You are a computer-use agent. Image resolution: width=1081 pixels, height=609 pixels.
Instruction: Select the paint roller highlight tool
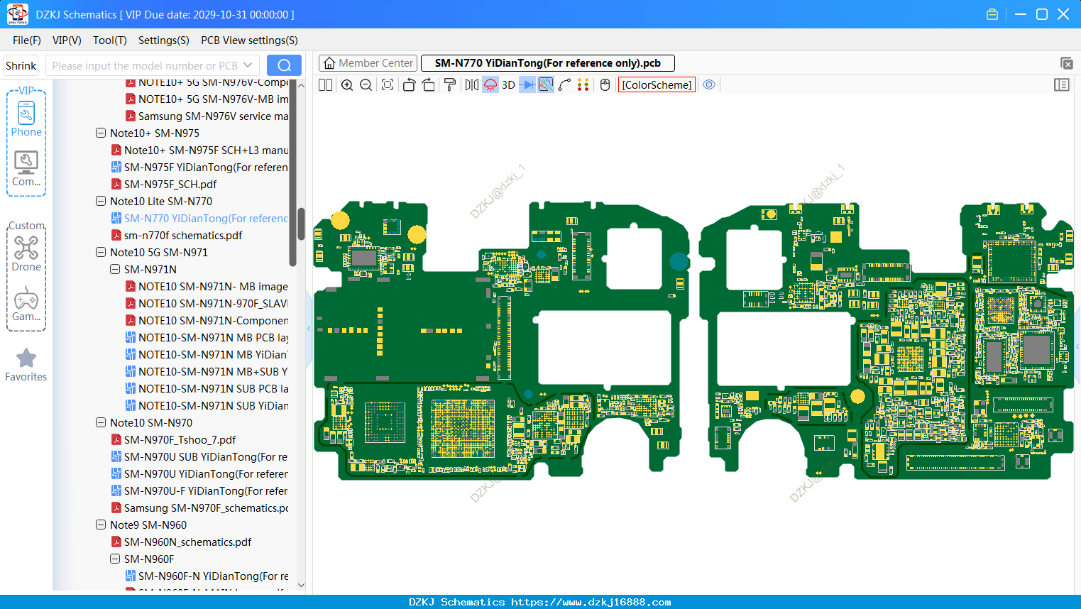449,84
